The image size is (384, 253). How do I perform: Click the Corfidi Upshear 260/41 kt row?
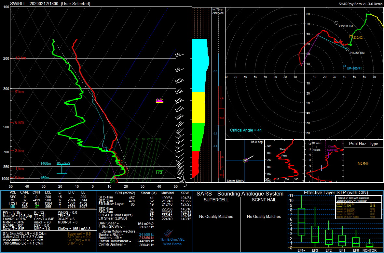click(x=126, y=245)
